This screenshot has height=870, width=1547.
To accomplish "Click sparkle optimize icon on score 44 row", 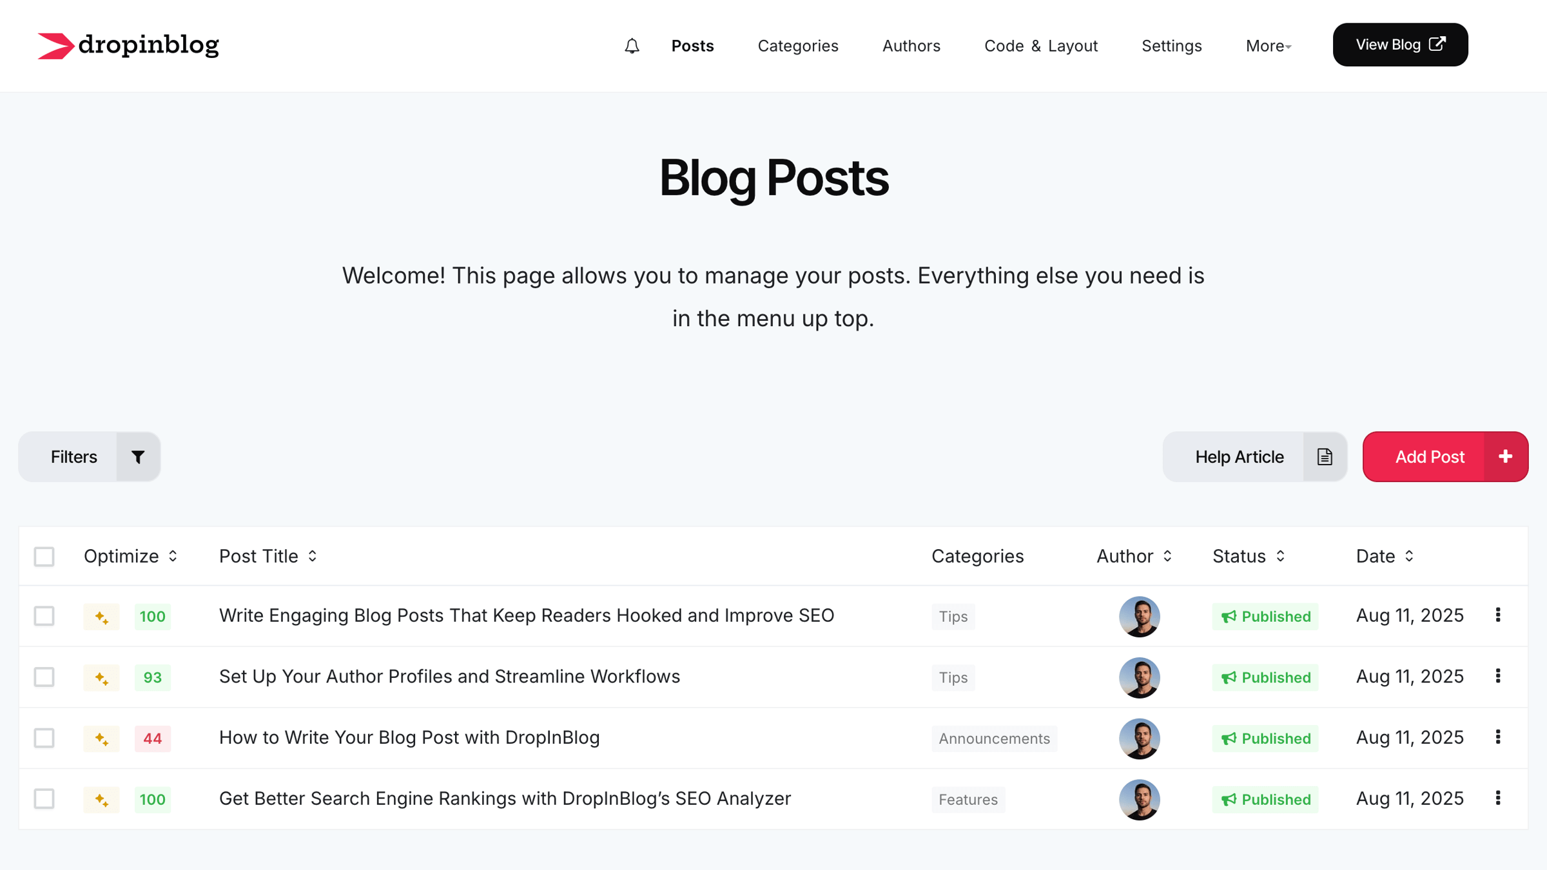I will [101, 739].
